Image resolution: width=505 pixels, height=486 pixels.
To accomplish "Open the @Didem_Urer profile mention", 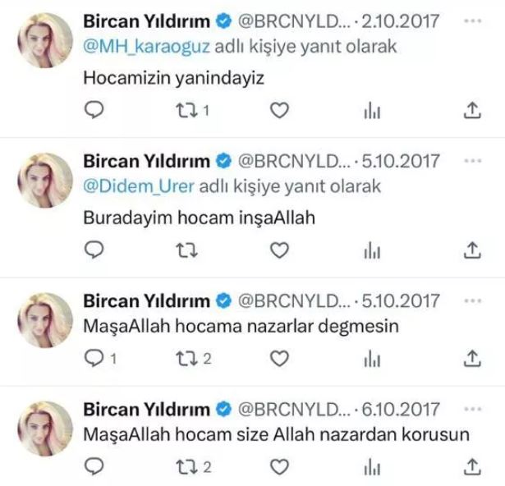I will (x=139, y=186).
